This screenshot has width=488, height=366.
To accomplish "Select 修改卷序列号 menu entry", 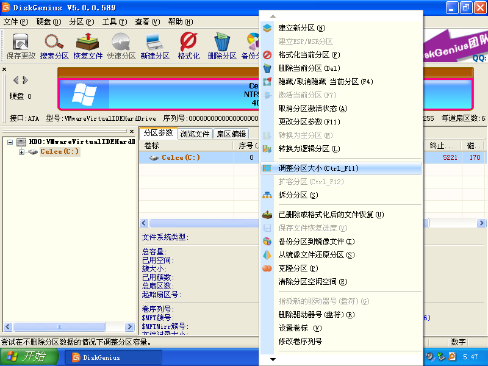I will click(x=341, y=342).
